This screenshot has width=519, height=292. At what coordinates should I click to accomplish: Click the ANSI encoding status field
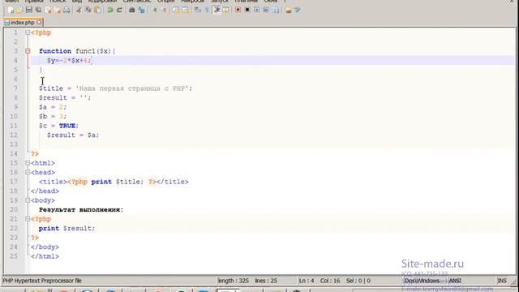point(455,281)
